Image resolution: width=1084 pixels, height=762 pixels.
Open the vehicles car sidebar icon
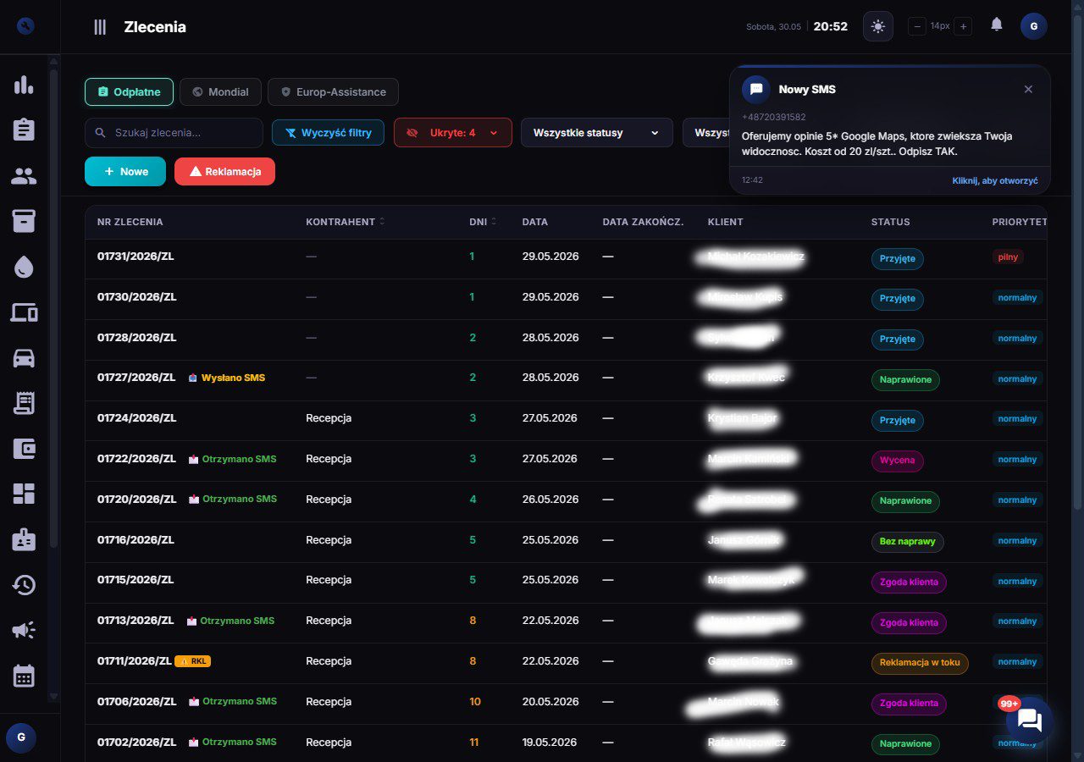(24, 358)
